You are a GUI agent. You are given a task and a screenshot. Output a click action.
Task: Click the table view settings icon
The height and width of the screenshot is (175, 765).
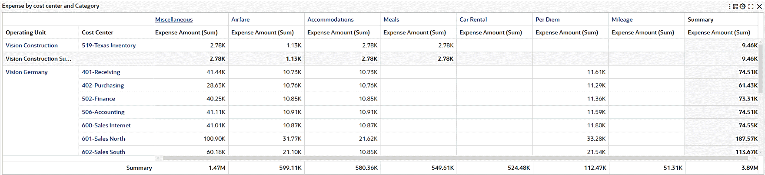tap(735, 6)
